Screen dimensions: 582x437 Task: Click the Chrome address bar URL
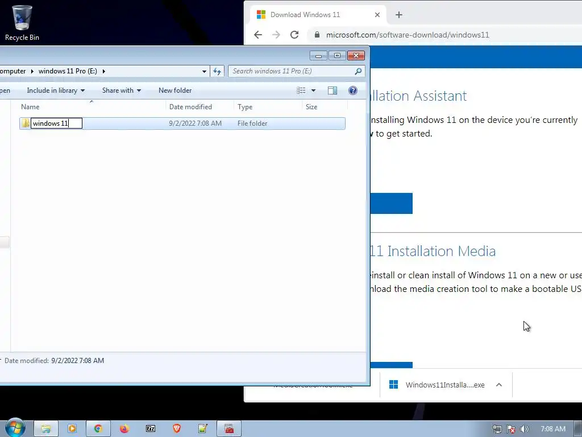(x=408, y=35)
